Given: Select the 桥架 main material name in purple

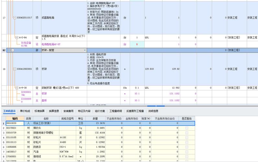Looking at the screenshot, I should click(x=44, y=94).
